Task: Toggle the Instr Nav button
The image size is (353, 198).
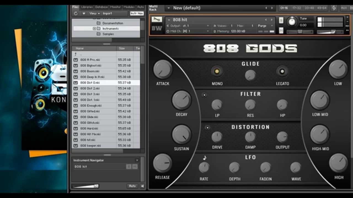Action: tap(137, 13)
